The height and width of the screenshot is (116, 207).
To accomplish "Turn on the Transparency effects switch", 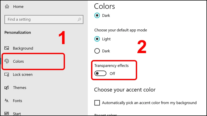I will [100, 73].
